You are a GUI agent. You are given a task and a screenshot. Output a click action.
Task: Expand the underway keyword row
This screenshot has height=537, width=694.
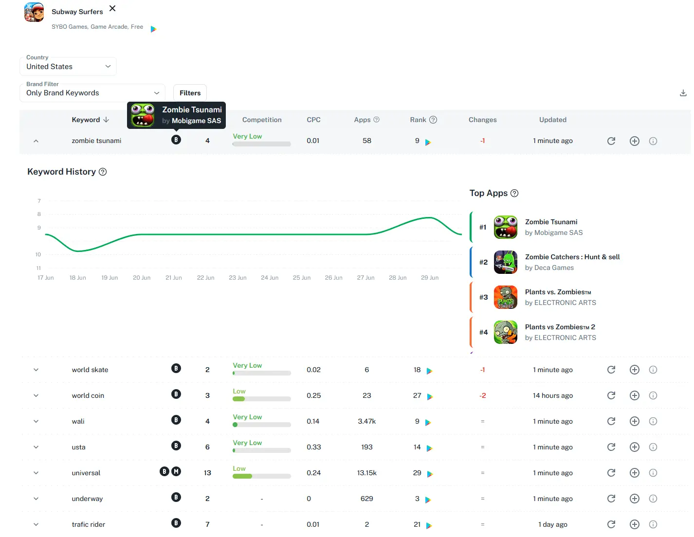(x=36, y=499)
